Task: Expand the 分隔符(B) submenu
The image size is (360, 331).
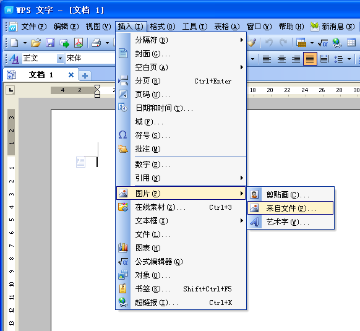Action: (x=181, y=40)
